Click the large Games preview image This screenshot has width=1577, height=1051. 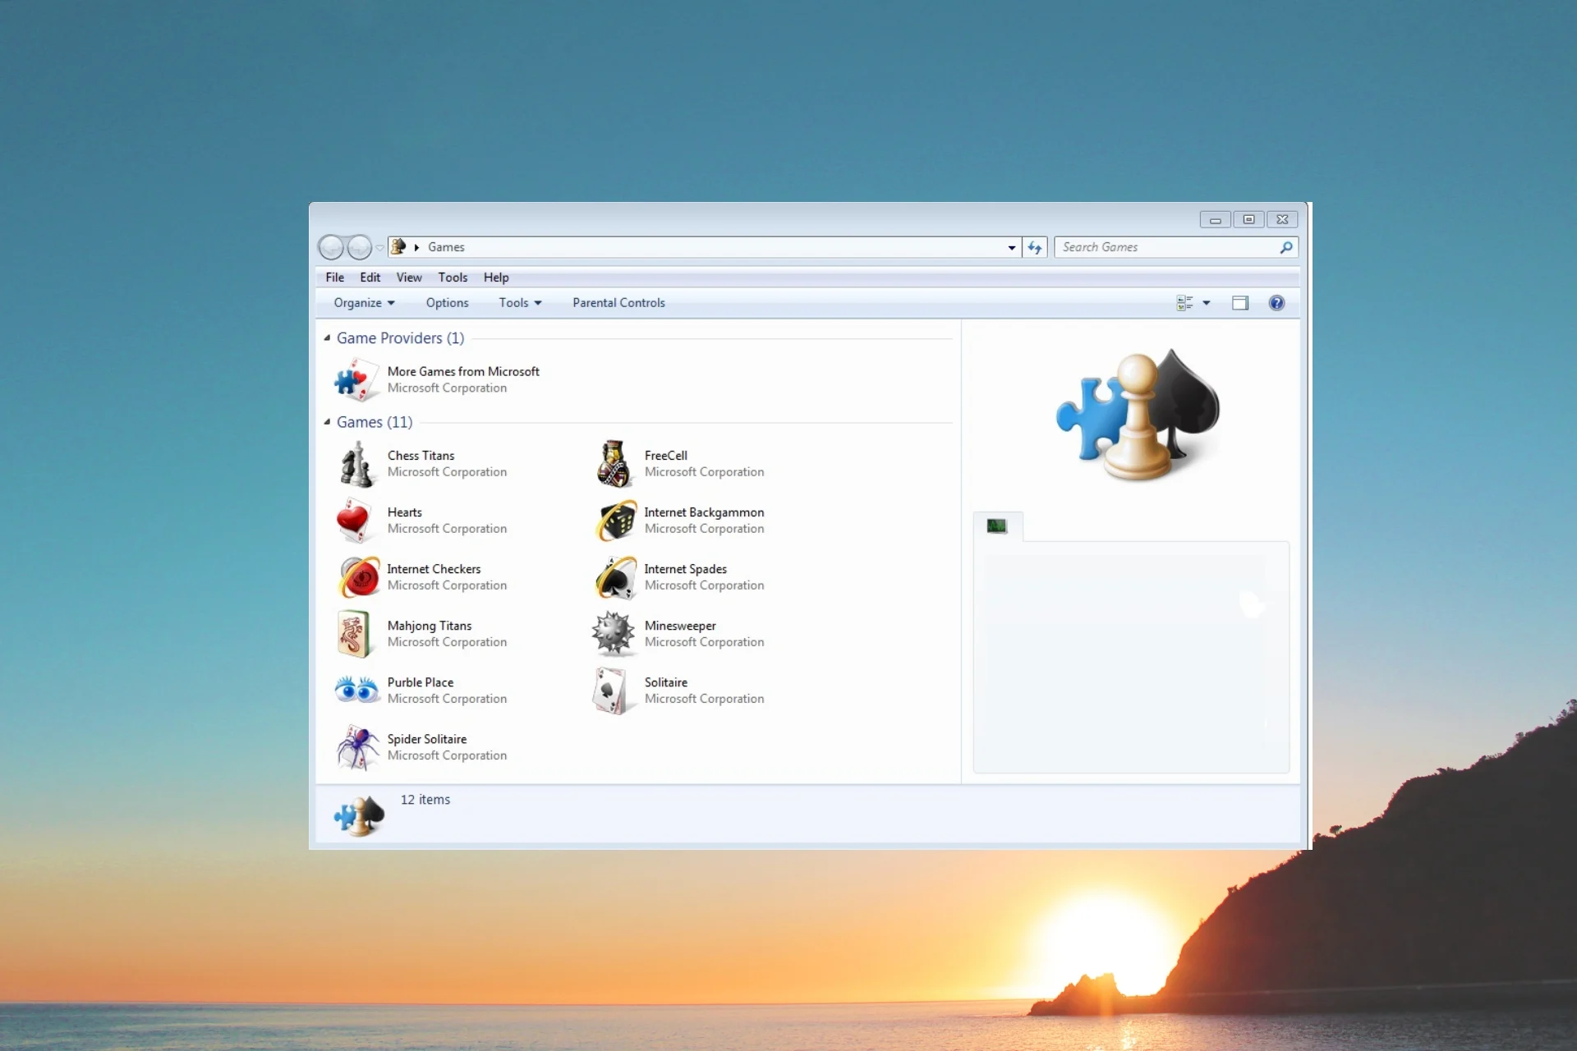(x=1138, y=415)
